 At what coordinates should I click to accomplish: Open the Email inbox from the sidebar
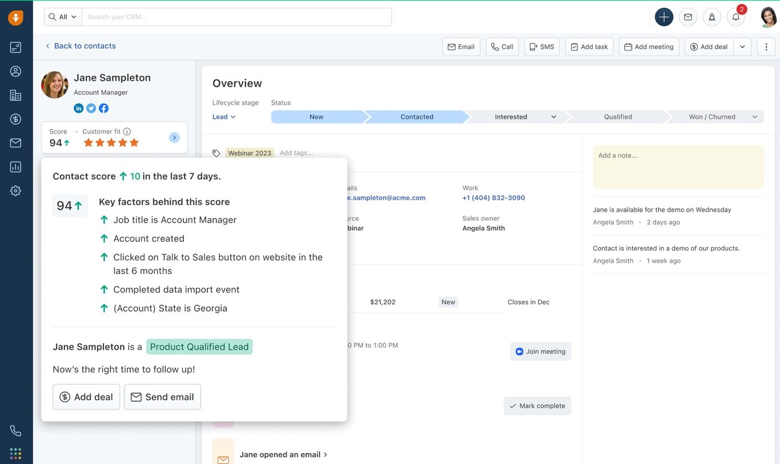click(x=15, y=143)
